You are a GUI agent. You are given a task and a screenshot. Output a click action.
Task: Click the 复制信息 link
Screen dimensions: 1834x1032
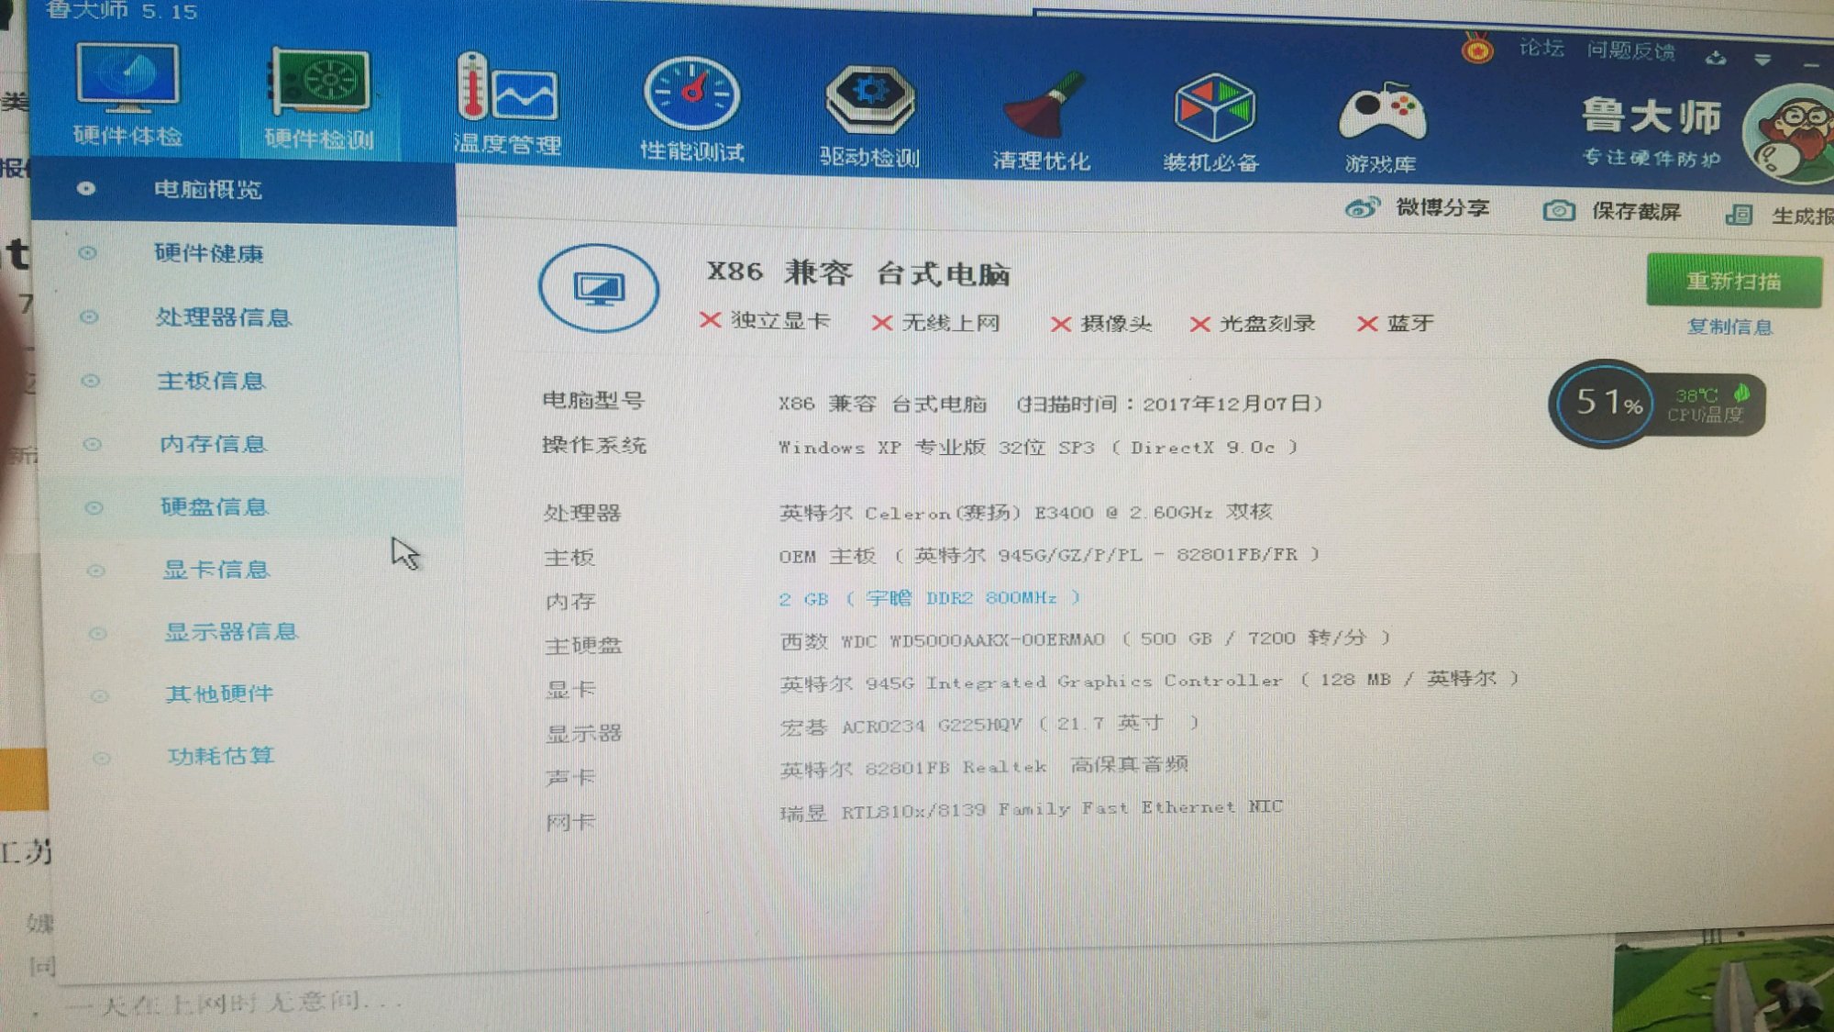tap(1729, 327)
